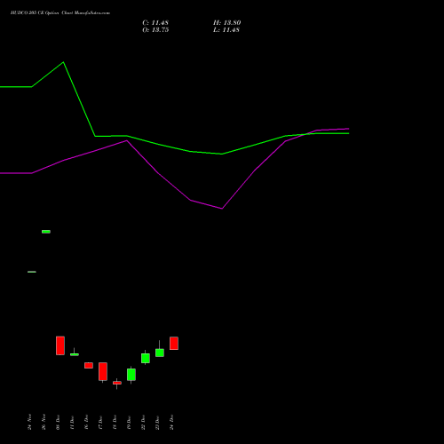Click the magenta line's lowest trough
Image resolution: width=444 pixels, height=444 pixels.
pyautogui.click(x=222, y=209)
